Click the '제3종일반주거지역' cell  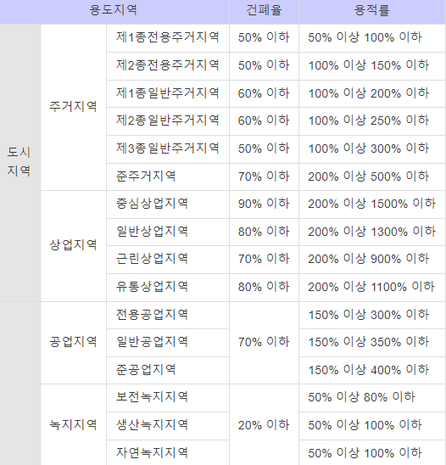(168, 148)
